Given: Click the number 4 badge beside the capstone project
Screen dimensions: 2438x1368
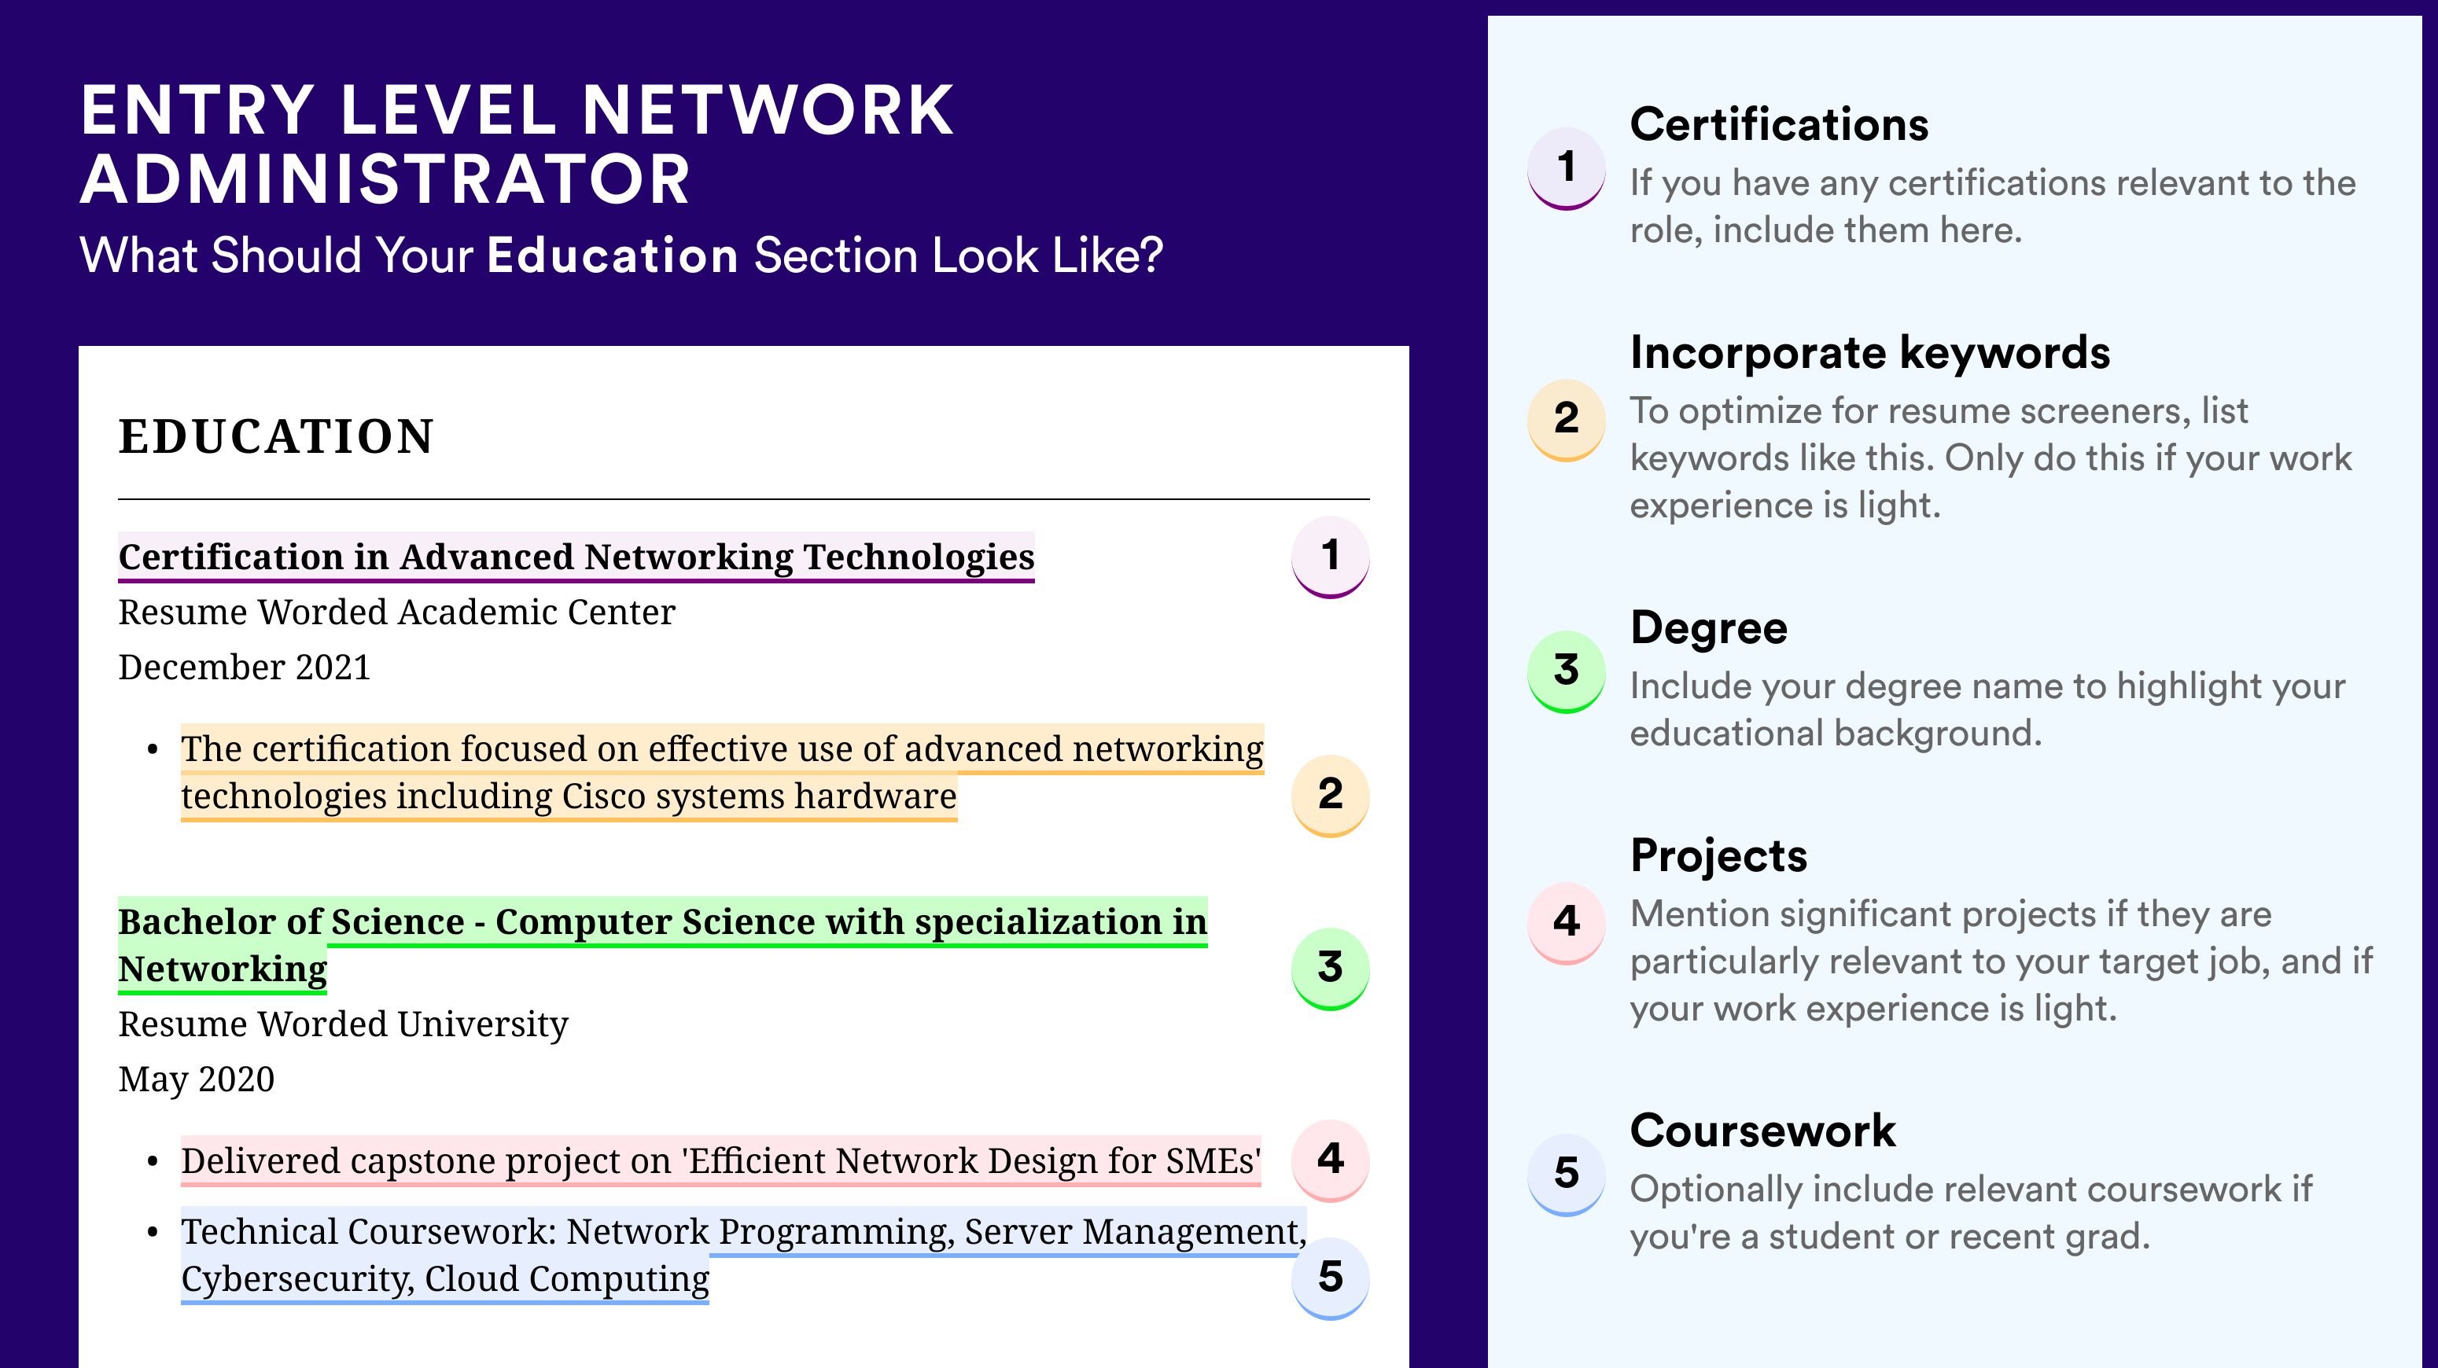Looking at the screenshot, I should click(x=1330, y=1160).
